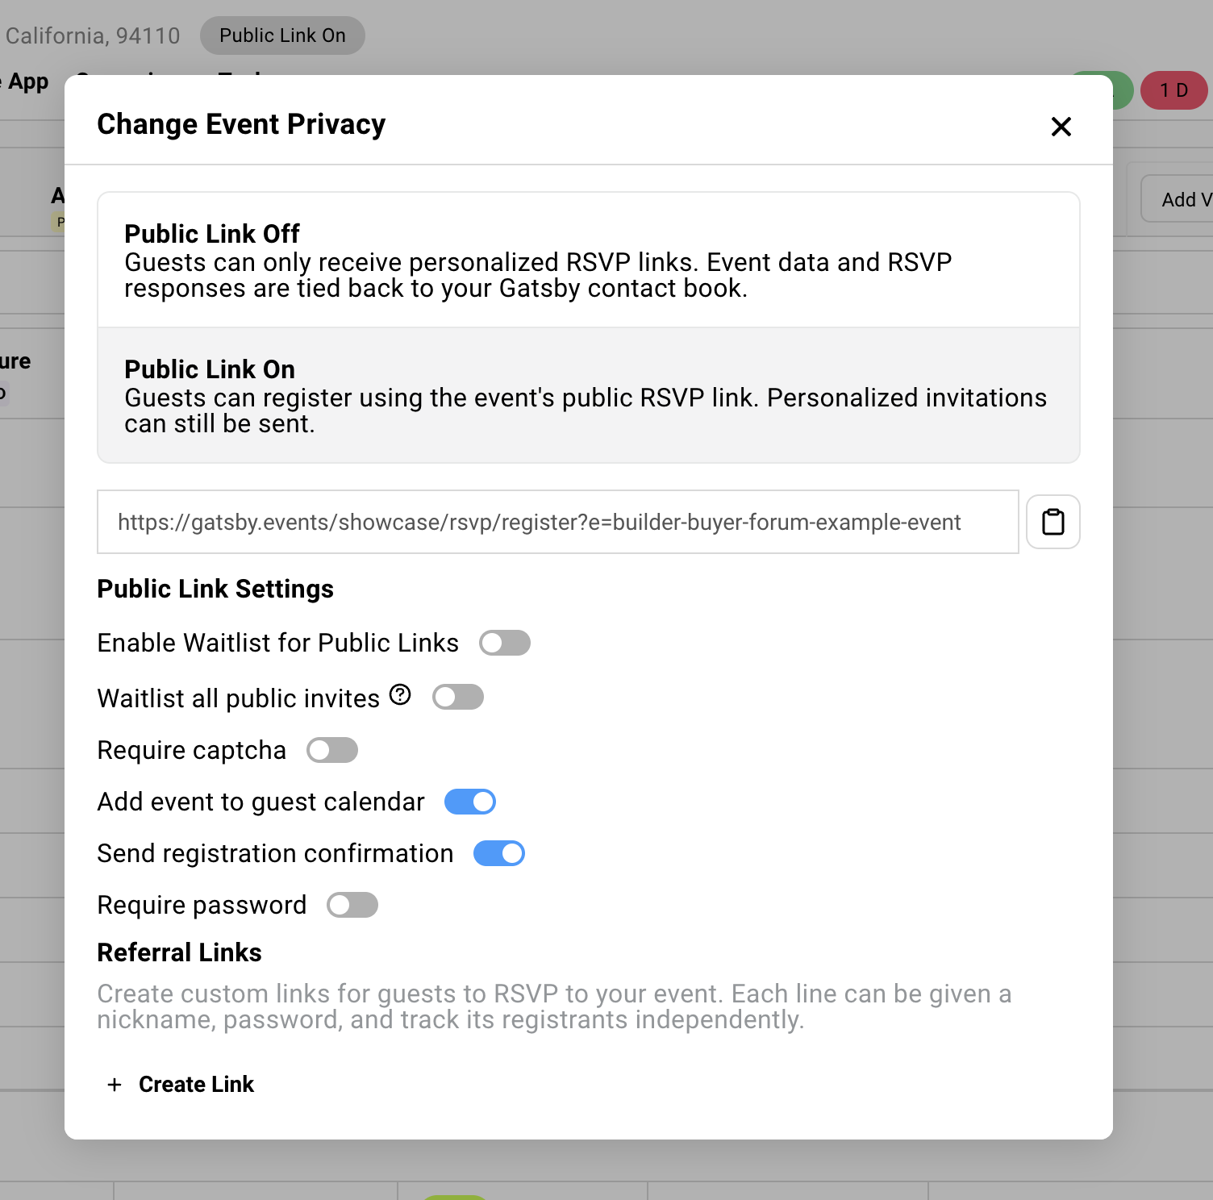Screen dimensions: 1213x1200
Task: Click the Create Link button
Action: [196, 1084]
